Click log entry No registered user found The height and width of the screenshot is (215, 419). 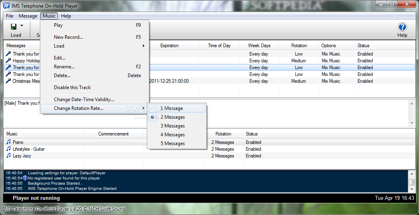(x=64, y=178)
